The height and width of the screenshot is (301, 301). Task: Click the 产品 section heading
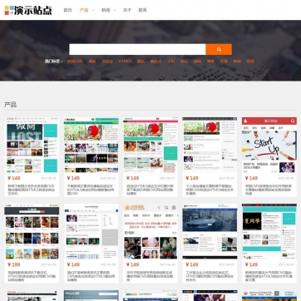(10, 105)
